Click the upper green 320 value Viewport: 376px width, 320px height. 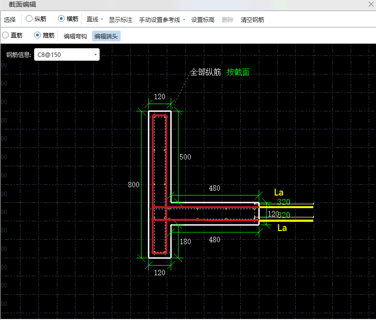(284, 202)
